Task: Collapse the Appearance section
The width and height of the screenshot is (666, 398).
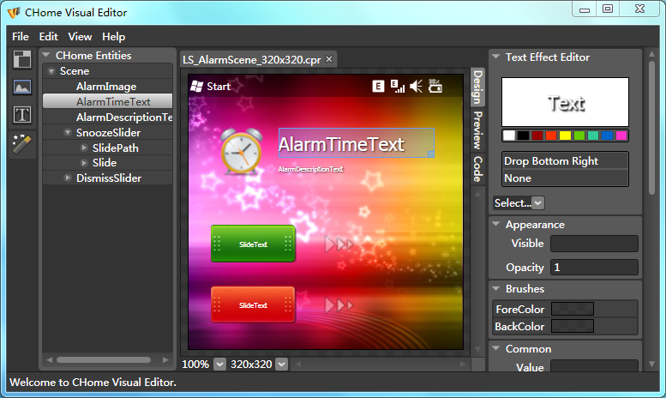Action: tap(495, 224)
